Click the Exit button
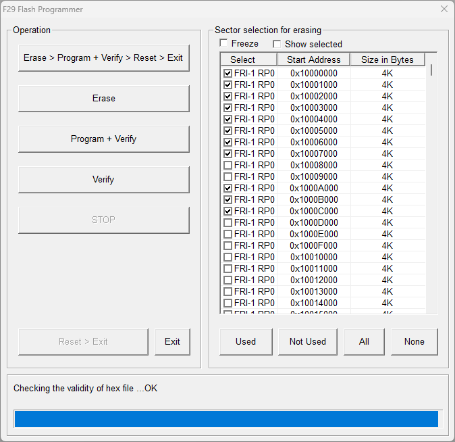This screenshot has height=442, width=455. (172, 342)
